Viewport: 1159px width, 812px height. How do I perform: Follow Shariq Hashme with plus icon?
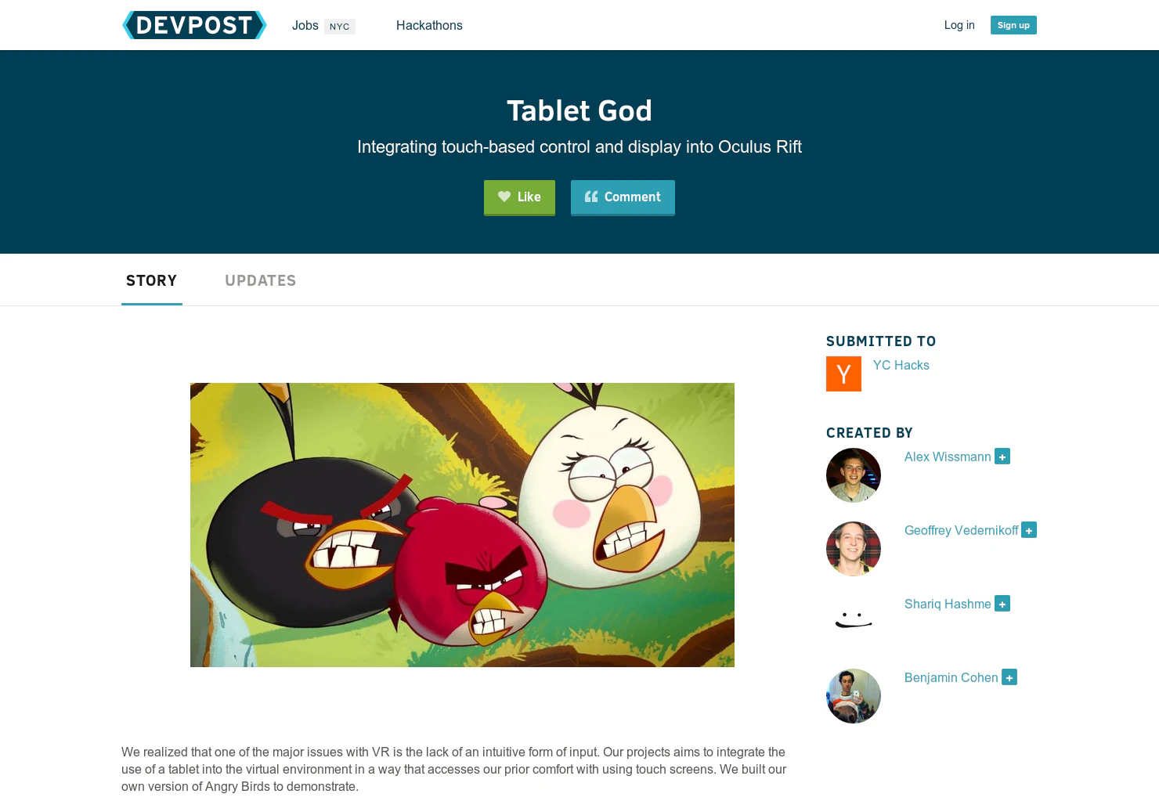tap(1002, 604)
